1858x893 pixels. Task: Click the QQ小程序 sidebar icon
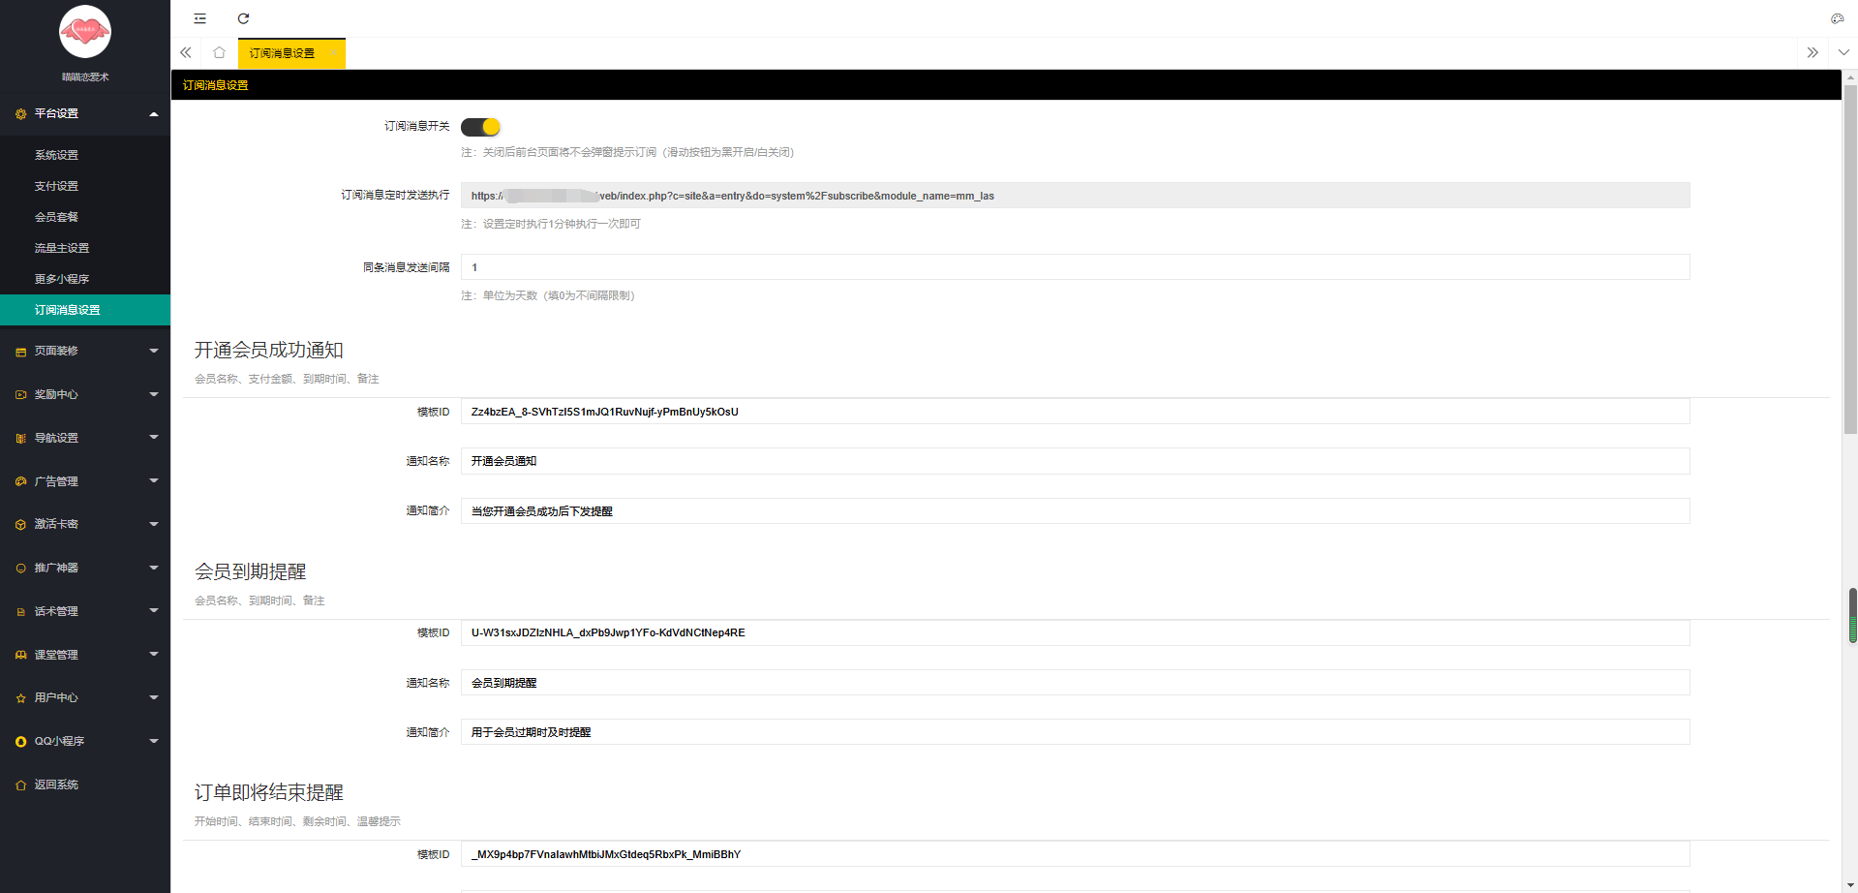tap(20, 742)
